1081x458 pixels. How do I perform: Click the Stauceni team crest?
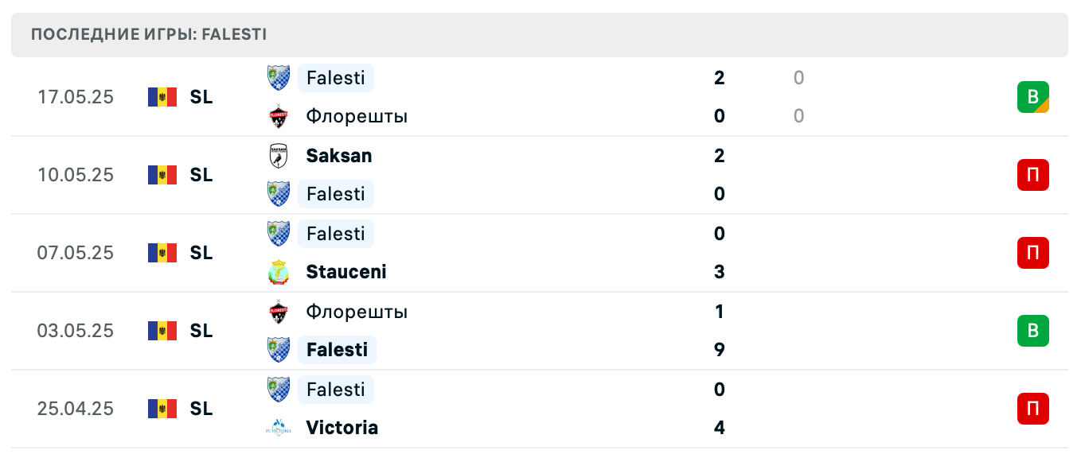[x=279, y=272]
